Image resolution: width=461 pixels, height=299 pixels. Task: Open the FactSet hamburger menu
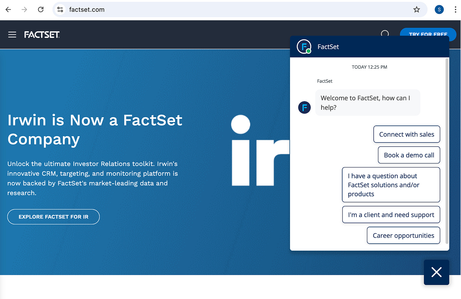[12, 34]
